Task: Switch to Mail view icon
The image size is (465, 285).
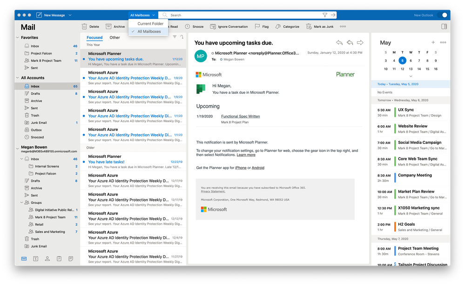Action: point(24,259)
